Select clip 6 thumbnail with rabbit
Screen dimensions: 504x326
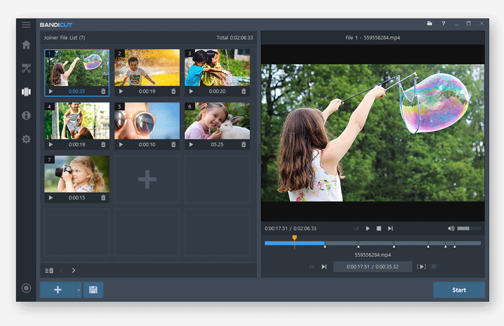click(217, 121)
